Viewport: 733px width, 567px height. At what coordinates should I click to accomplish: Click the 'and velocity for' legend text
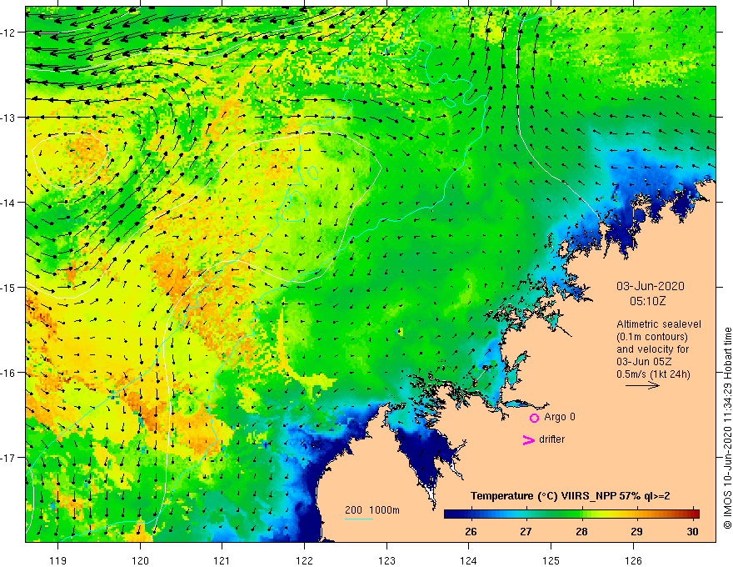pyautogui.click(x=652, y=349)
